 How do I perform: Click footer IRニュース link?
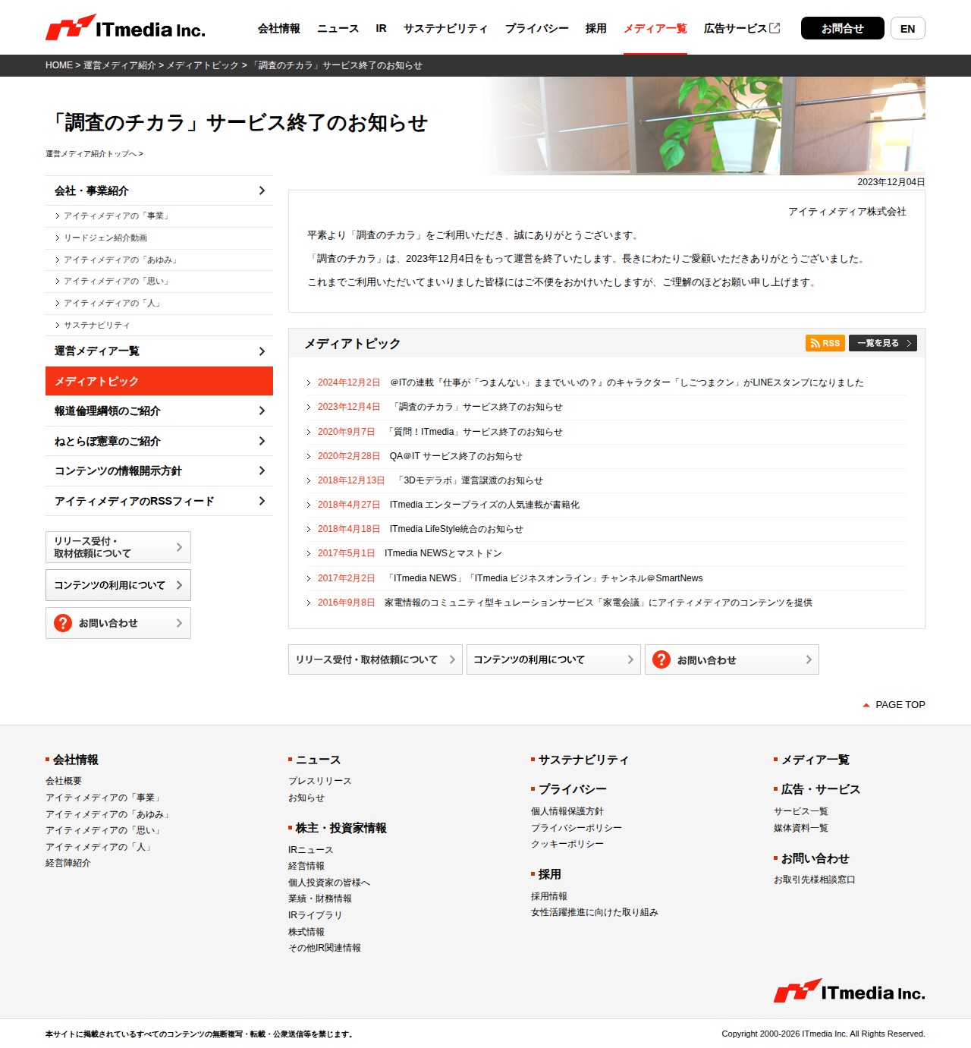pyautogui.click(x=311, y=850)
